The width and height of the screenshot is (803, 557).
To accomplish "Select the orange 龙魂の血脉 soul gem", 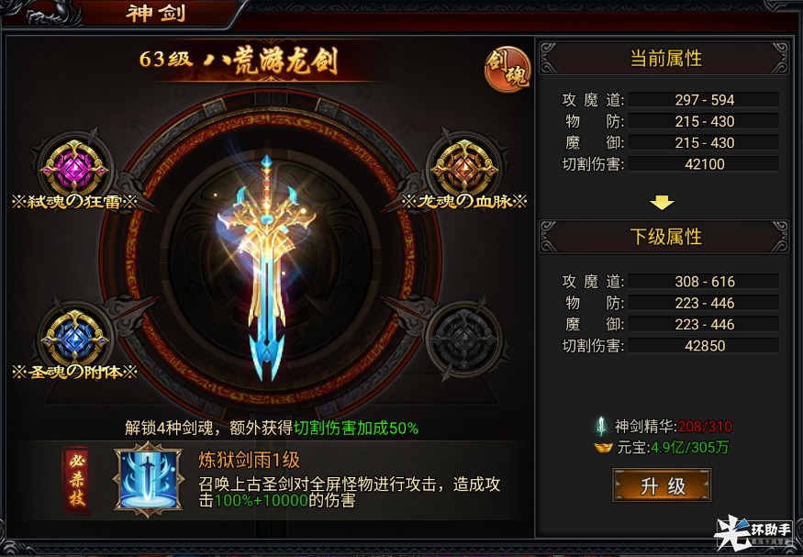I will point(464,166).
